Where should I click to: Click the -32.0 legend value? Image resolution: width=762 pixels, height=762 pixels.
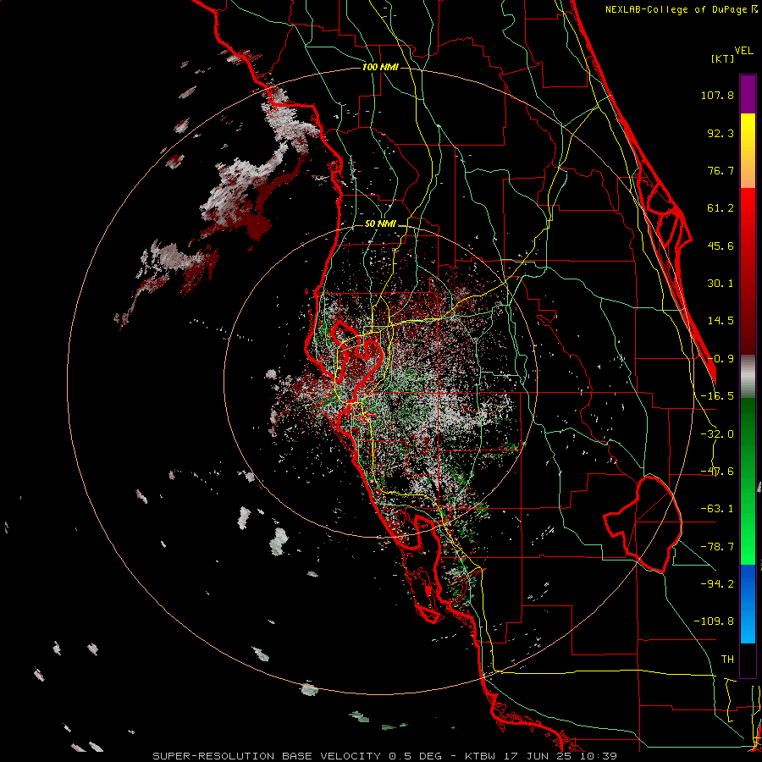point(717,434)
